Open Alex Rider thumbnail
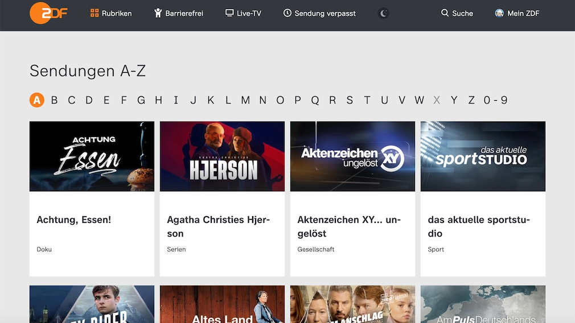The width and height of the screenshot is (575, 323). (x=92, y=304)
